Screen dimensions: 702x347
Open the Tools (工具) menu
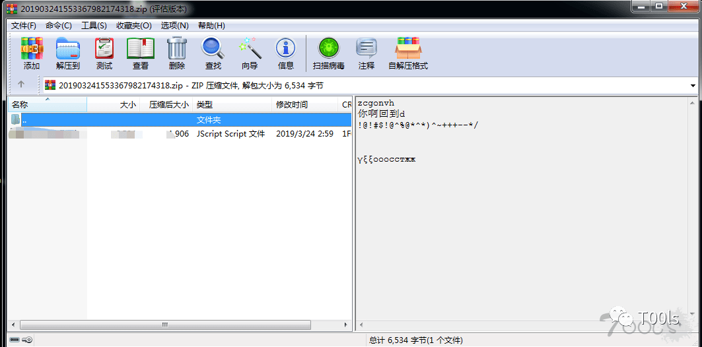point(94,26)
